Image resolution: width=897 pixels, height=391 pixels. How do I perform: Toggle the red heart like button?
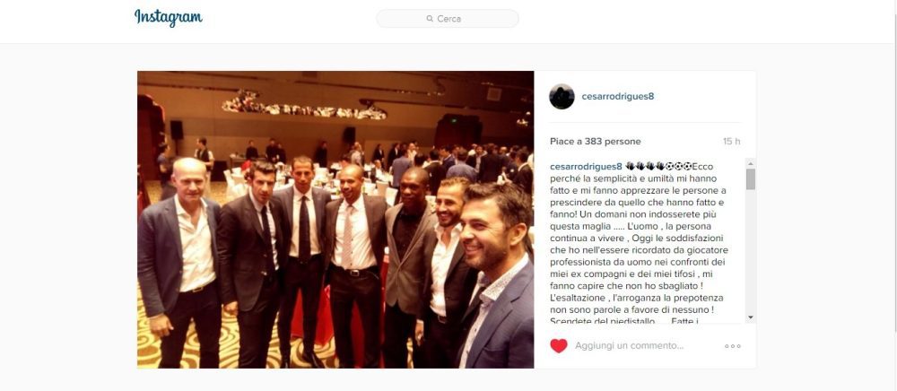558,346
